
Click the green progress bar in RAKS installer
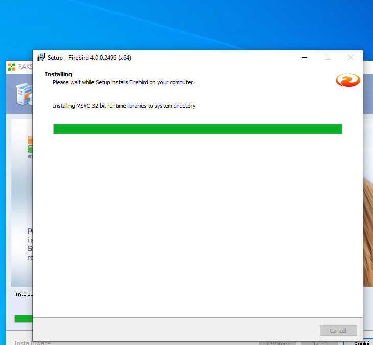click(24, 318)
